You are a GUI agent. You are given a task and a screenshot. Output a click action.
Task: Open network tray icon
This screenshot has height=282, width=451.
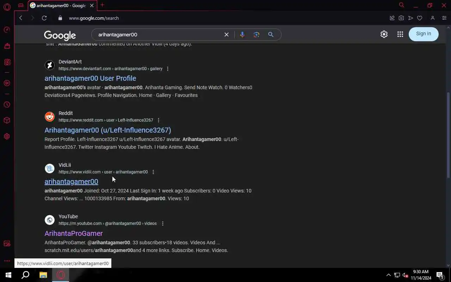tap(397, 275)
